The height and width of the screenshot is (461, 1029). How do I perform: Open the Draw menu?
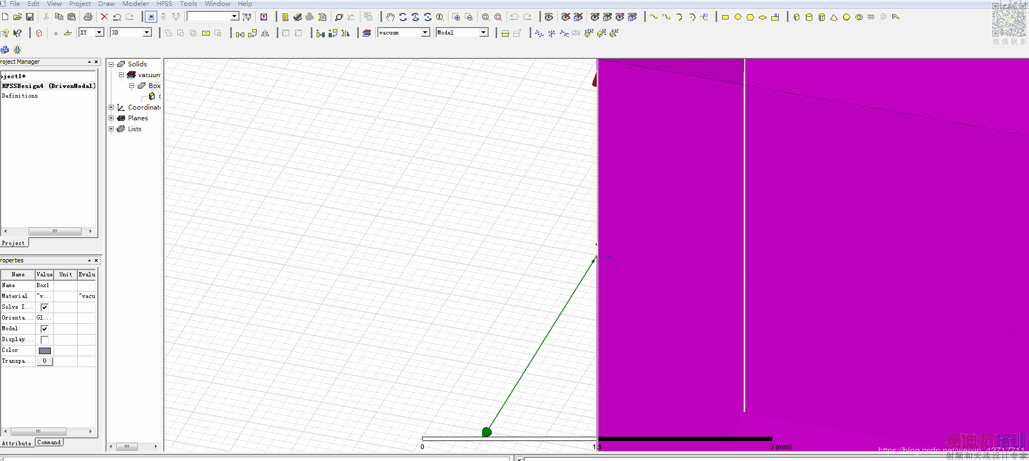pyautogui.click(x=106, y=4)
